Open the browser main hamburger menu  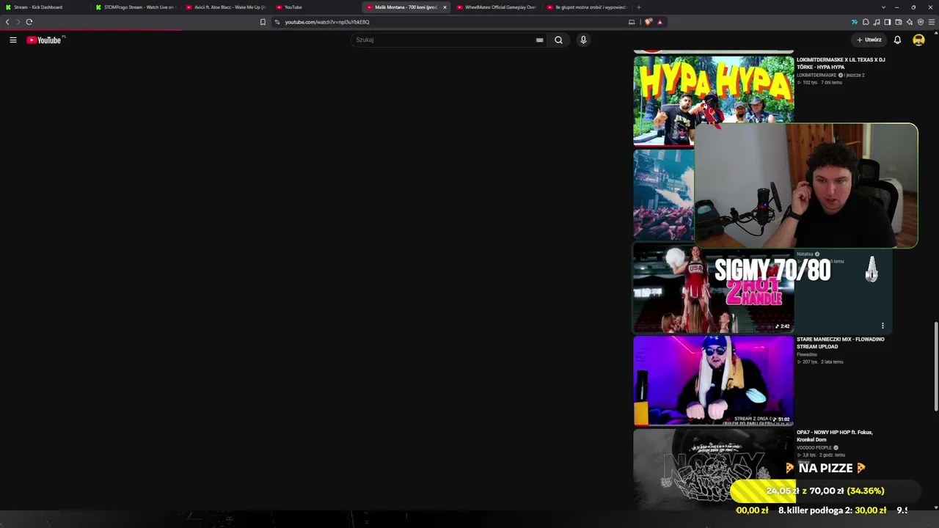(x=932, y=22)
